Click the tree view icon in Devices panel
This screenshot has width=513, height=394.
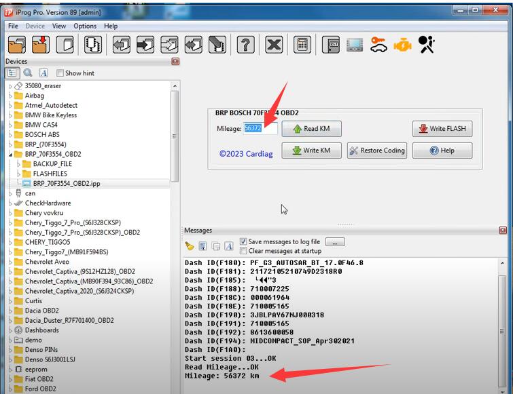[12, 73]
